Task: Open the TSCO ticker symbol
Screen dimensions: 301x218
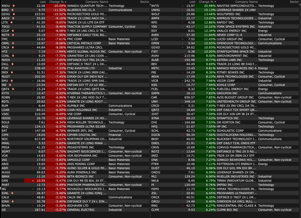Action: (5, 27)
